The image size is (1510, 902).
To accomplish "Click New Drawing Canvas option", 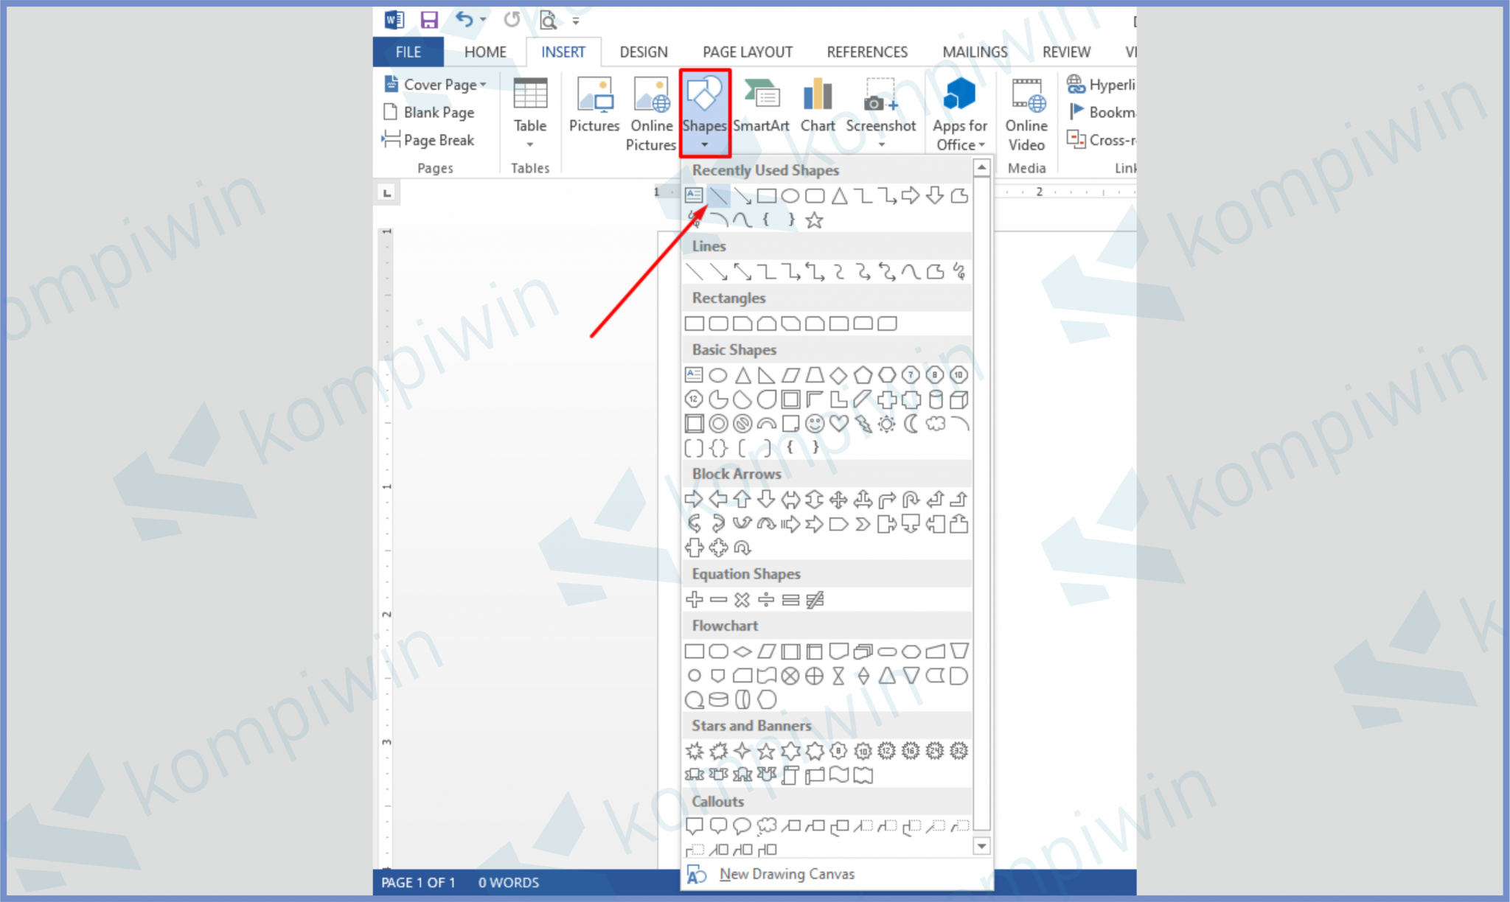I will (786, 874).
